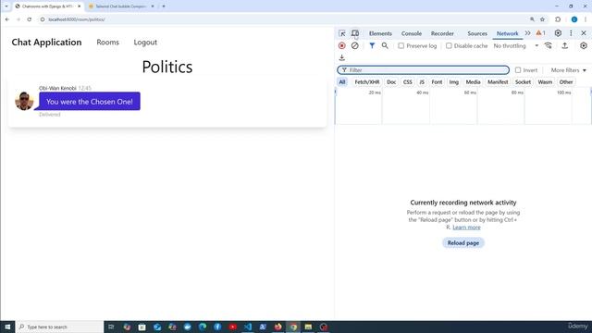The image size is (592, 333).
Task: Show more DevTools tabs chevron
Action: click(x=527, y=33)
